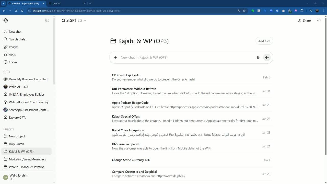This screenshot has height=184, width=327.
Task: Click the plus attach icon in chat box
Action: tap(115, 57)
